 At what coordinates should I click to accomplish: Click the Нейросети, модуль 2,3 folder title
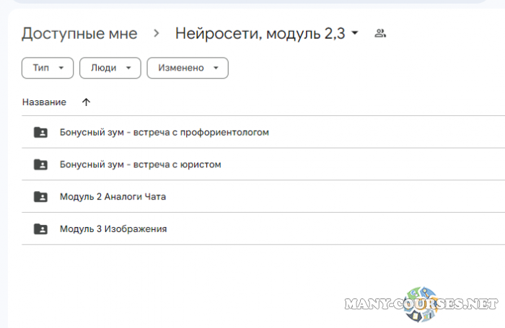click(x=260, y=33)
